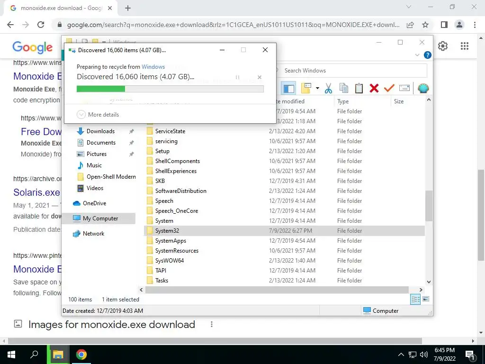Select Downloads in navigation pane
The height and width of the screenshot is (364, 485).
pyautogui.click(x=100, y=131)
